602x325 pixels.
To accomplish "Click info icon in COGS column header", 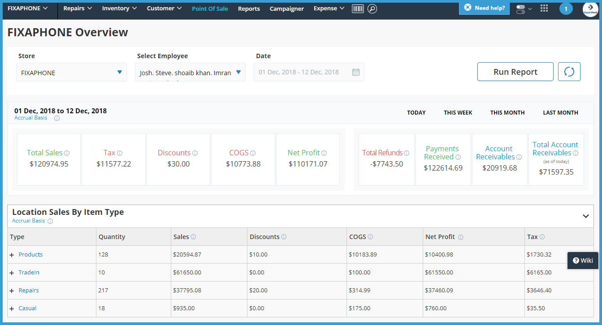I will pyautogui.click(x=370, y=237).
